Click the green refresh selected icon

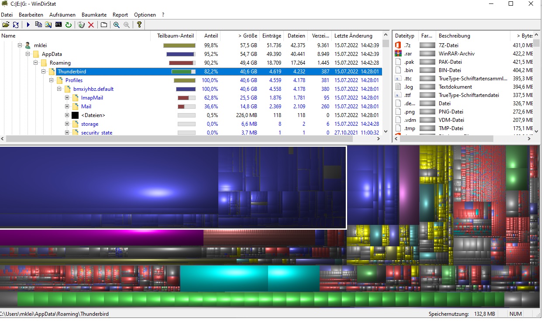(69, 25)
